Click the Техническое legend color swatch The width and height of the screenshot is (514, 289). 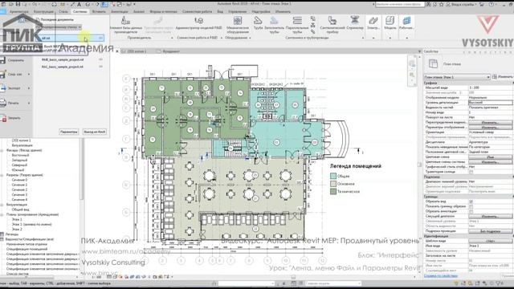point(333,191)
